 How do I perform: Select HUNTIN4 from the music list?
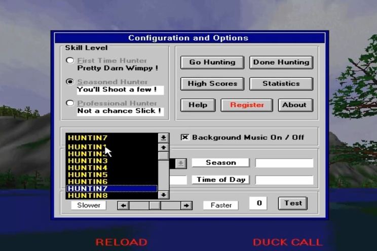[x=112, y=168]
